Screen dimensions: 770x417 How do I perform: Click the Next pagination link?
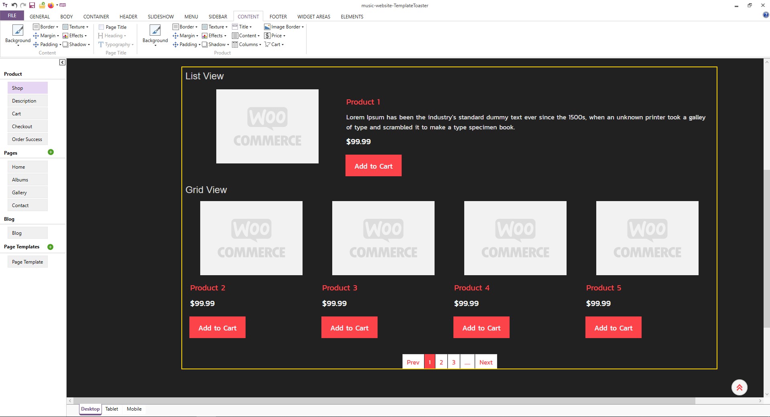pos(486,362)
